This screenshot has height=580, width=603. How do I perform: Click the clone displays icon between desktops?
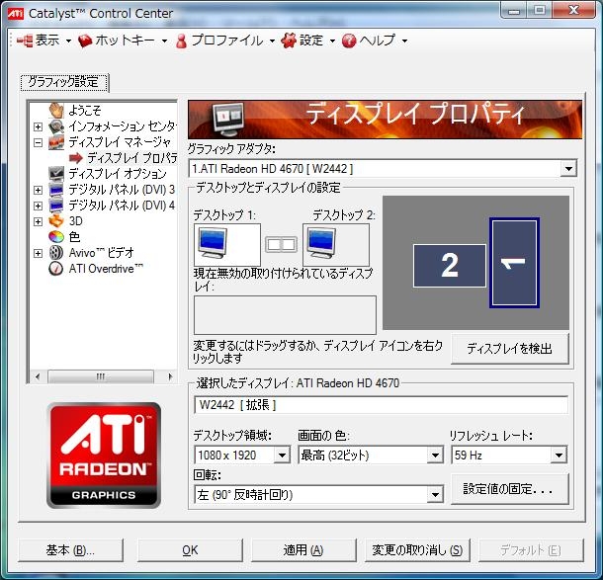pyautogui.click(x=281, y=244)
